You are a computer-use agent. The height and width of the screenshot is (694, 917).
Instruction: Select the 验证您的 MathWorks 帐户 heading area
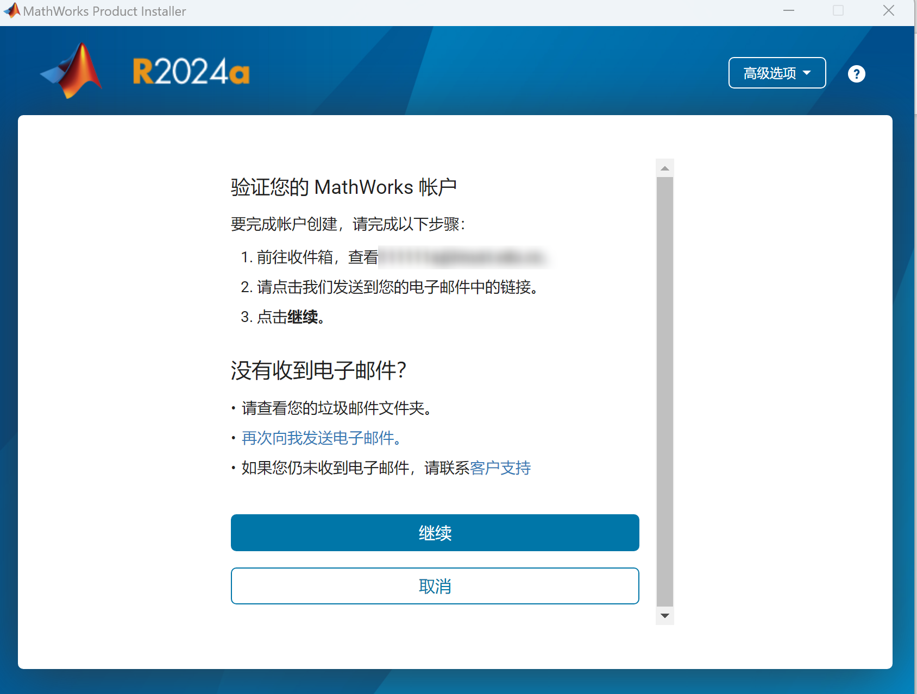(343, 186)
